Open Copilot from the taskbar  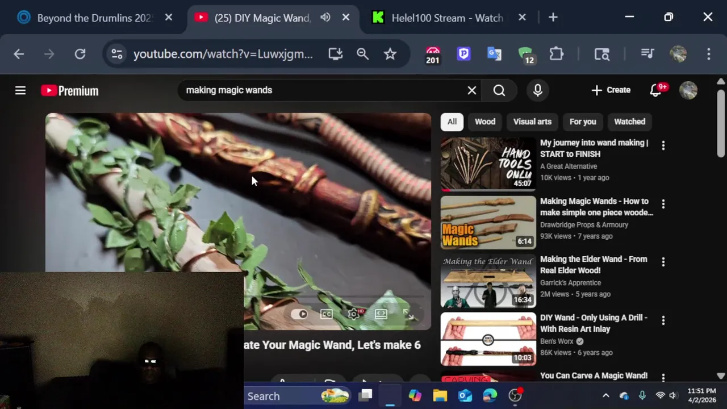point(415,396)
